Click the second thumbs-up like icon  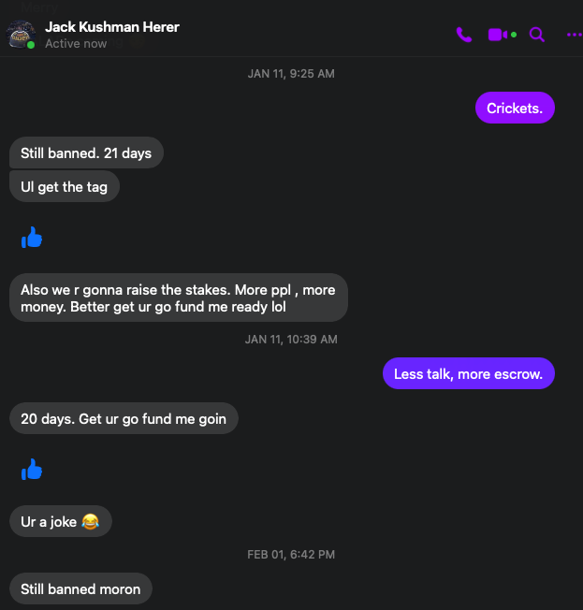click(32, 470)
